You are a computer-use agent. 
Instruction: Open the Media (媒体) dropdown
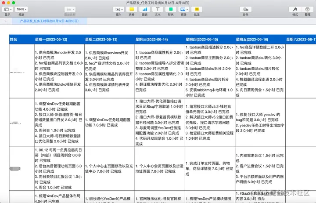(183, 9)
